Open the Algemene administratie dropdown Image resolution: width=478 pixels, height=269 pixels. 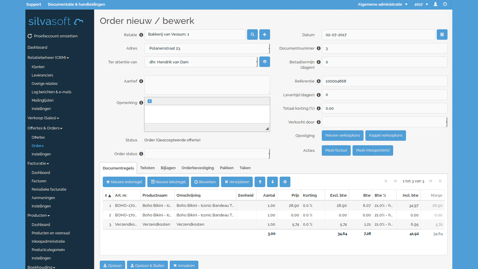pos(383,4)
